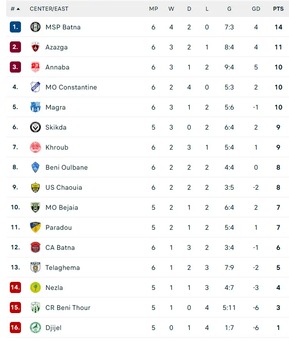This screenshot has width=289, height=342.
Task: Click the MSP Batna club crest
Action: [35, 27]
